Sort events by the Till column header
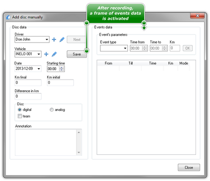This screenshot has height=181, width=210. click(131, 63)
